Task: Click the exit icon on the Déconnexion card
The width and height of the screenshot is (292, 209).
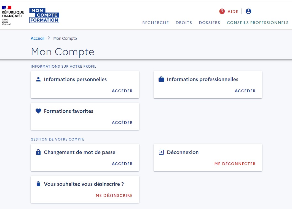Action: tap(161, 152)
